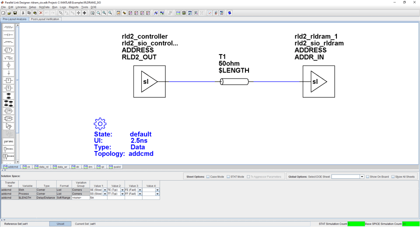This screenshot has height=227, width=420.
Task: Click the Open folder toolbar icon
Action: [x=9, y=13]
